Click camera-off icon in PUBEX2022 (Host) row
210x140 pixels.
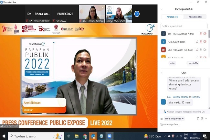click(x=205, y=42)
